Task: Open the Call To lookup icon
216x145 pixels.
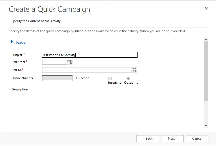Action: point(134,70)
